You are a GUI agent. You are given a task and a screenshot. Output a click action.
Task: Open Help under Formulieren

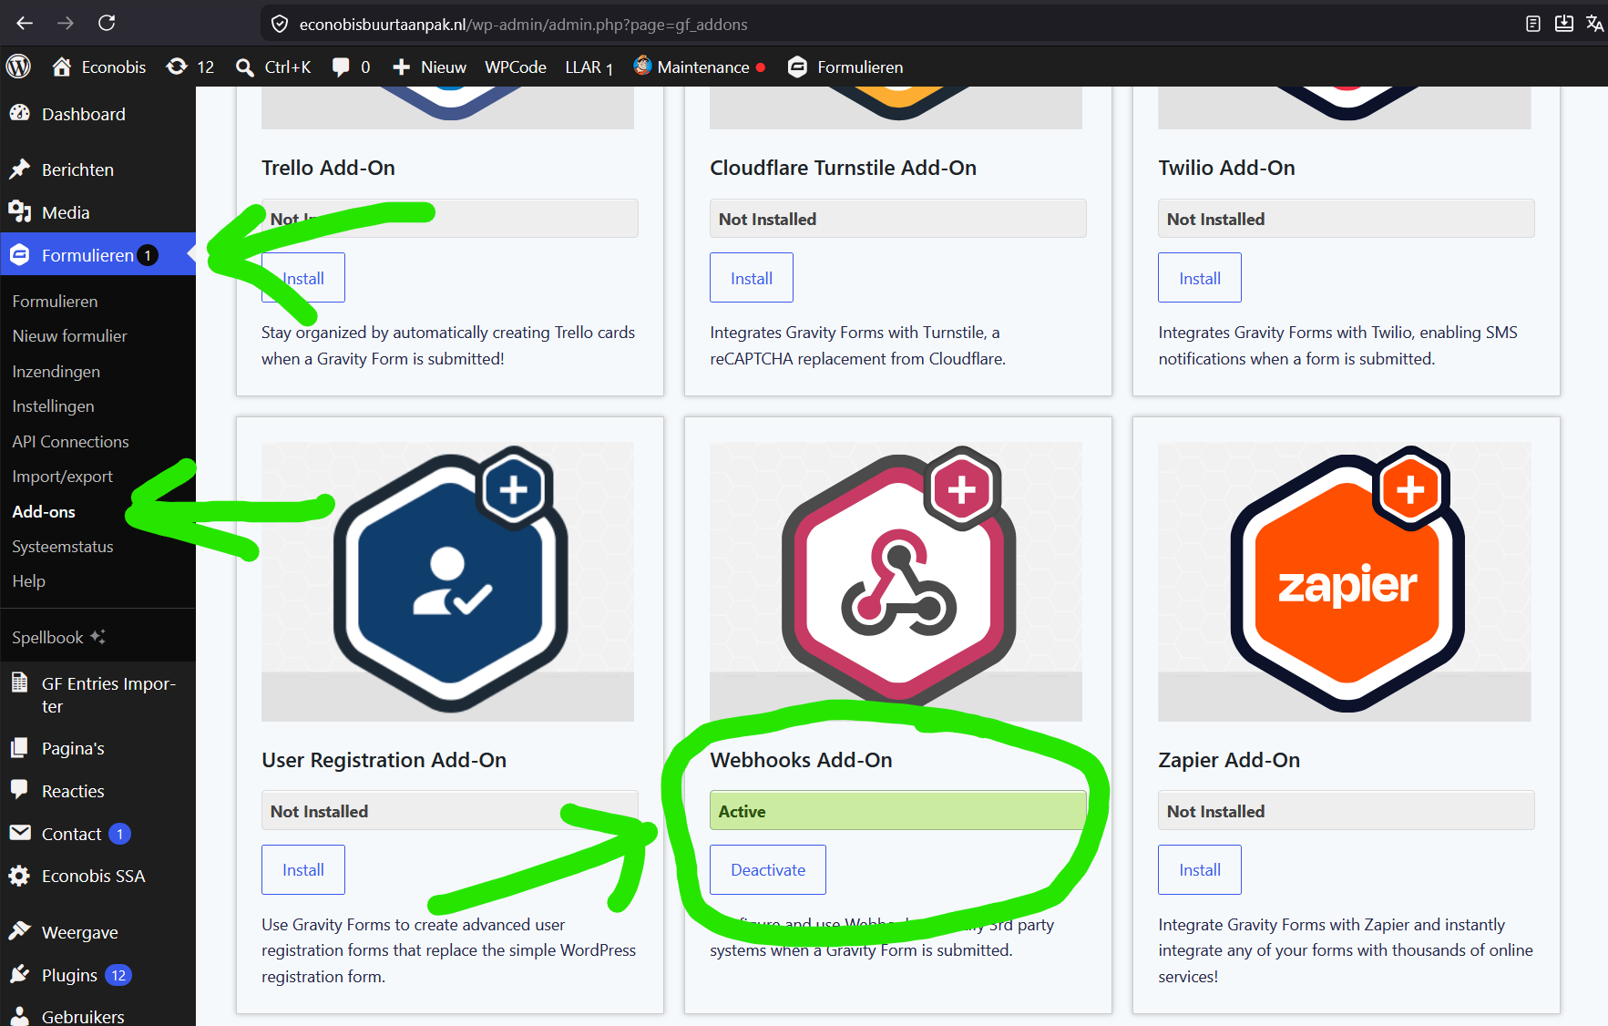[x=28, y=581]
